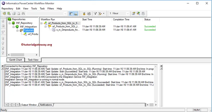Toggle the Navigator window view button
The height and width of the screenshot is (112, 212).
71,14
